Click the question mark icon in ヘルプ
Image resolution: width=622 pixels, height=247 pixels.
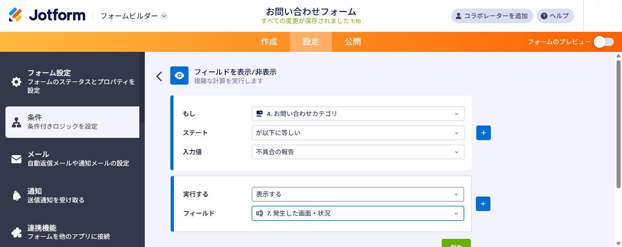tap(544, 16)
